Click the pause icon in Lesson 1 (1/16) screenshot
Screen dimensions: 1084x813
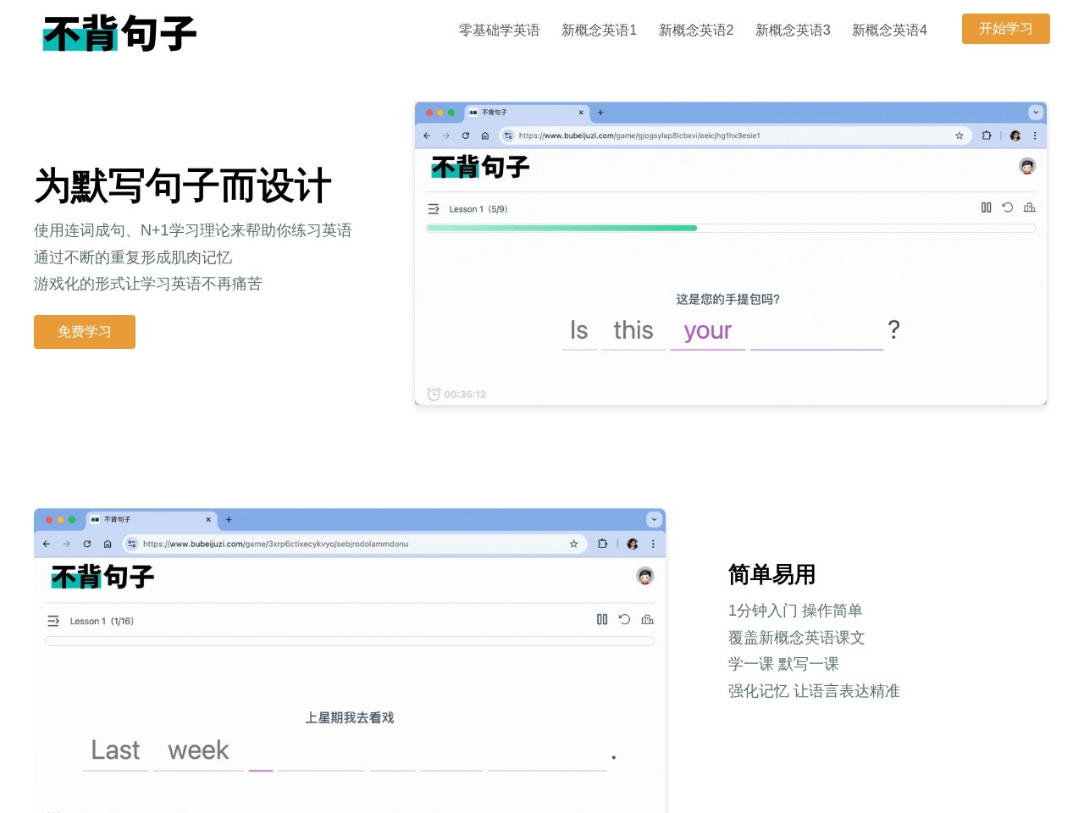coord(602,620)
